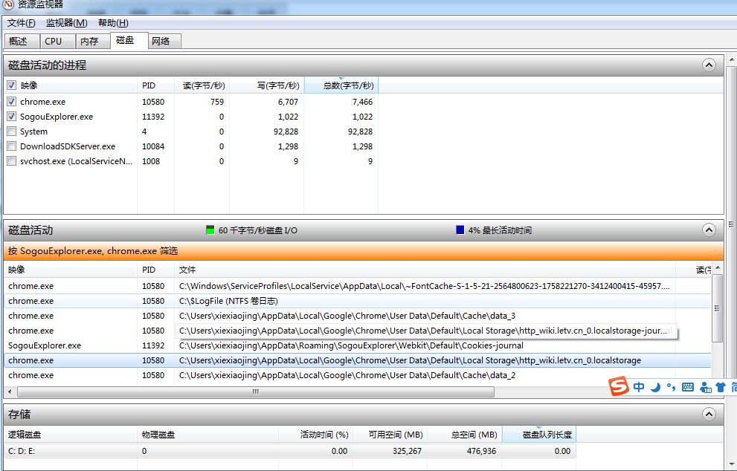Select the localstorage-jour... file row
Viewport: 737px width, 471px height.
click(x=358, y=331)
